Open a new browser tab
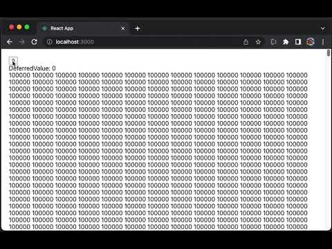 (138, 28)
